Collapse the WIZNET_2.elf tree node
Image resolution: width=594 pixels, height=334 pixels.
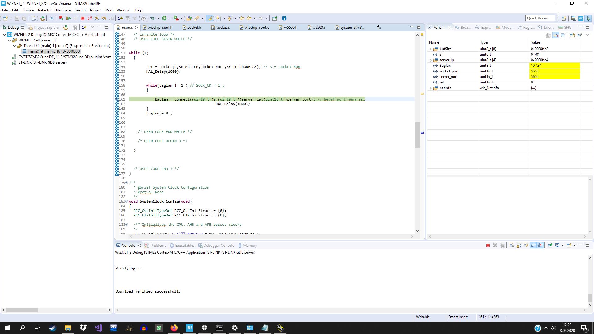point(9,40)
